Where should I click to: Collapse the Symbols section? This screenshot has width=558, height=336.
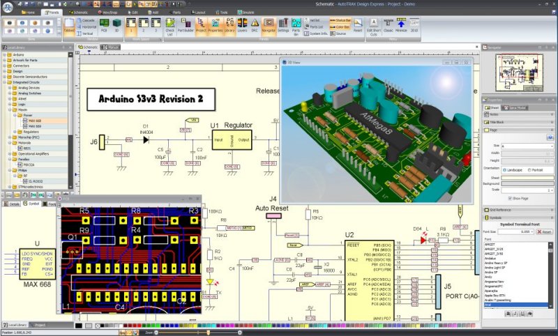tap(518, 217)
